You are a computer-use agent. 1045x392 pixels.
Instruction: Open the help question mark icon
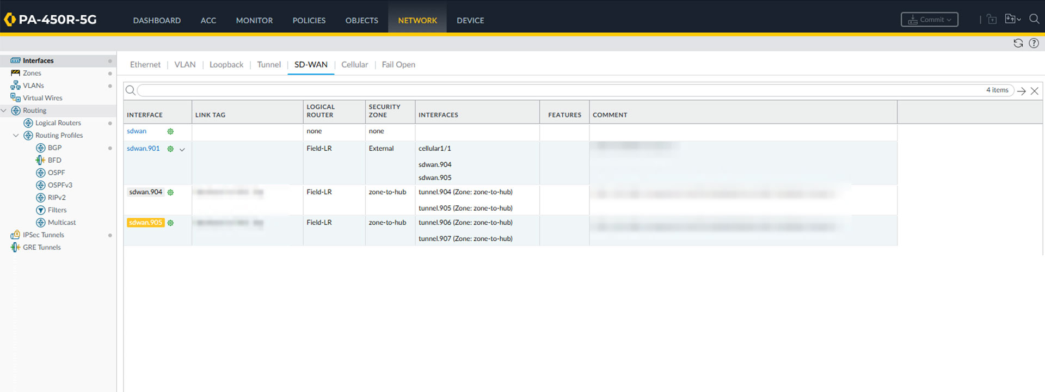pyautogui.click(x=1034, y=43)
